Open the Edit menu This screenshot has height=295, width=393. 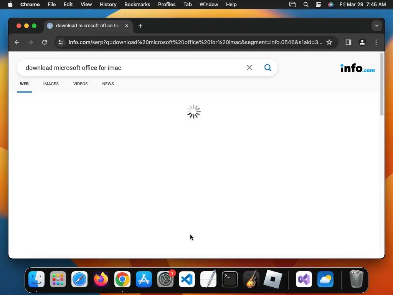click(x=68, y=5)
